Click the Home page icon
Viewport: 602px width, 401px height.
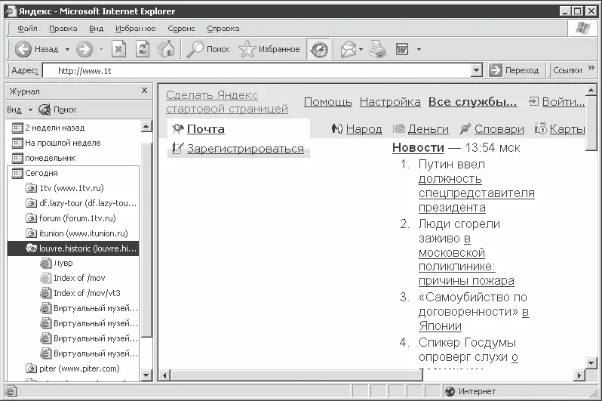166,49
